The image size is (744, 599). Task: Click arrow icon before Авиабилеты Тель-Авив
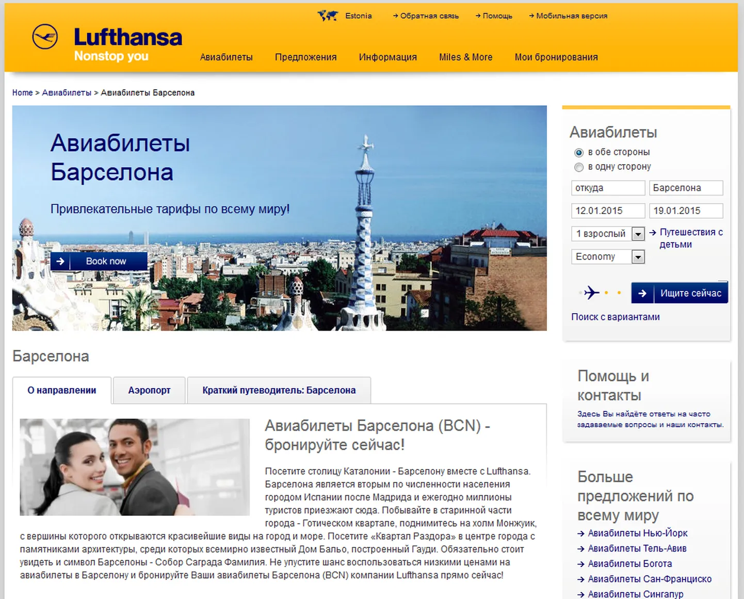pos(581,549)
